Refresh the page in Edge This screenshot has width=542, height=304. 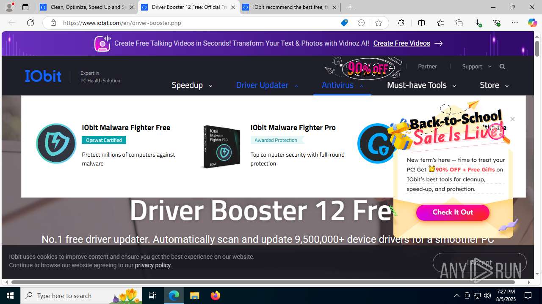click(30, 23)
